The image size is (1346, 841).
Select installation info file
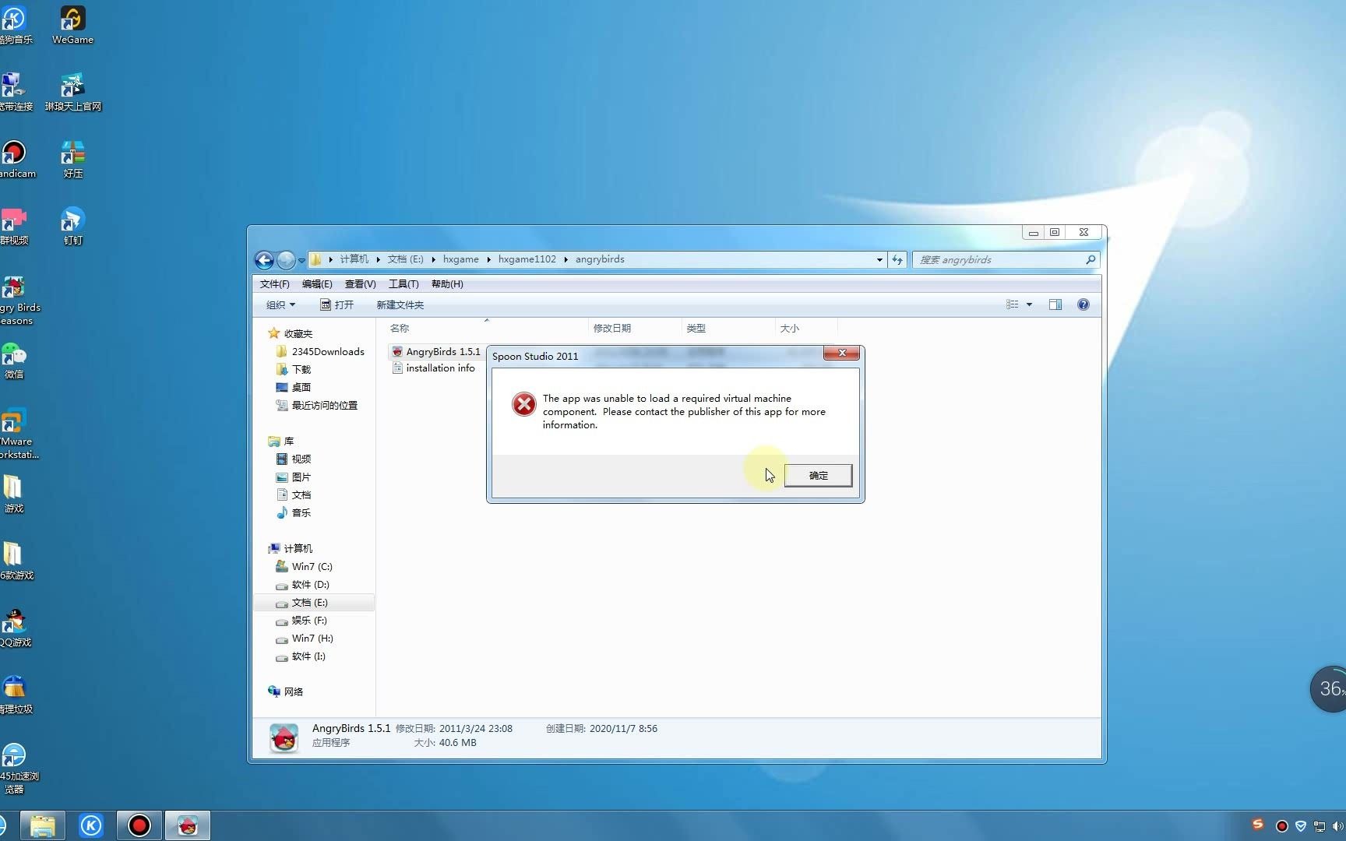pyautogui.click(x=434, y=368)
